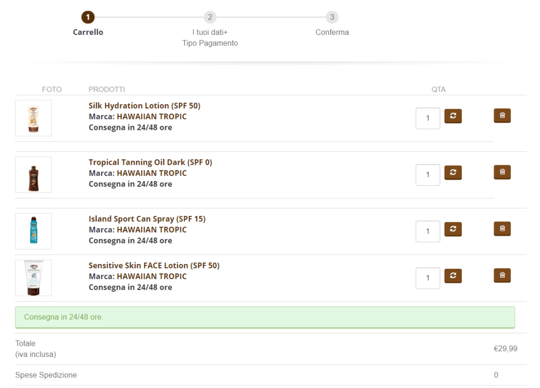
Task: Open Sensitive Skin FACE Lotion product name
Action: point(154,266)
